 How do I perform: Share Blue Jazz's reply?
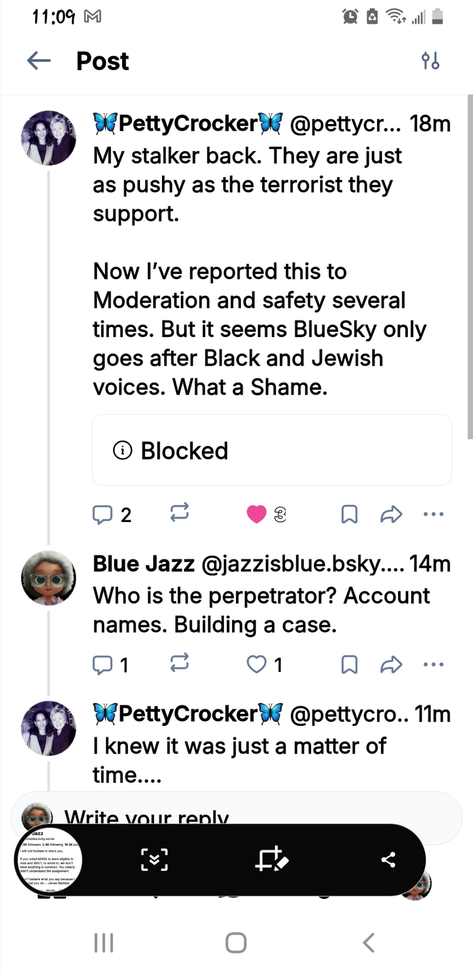point(391,665)
